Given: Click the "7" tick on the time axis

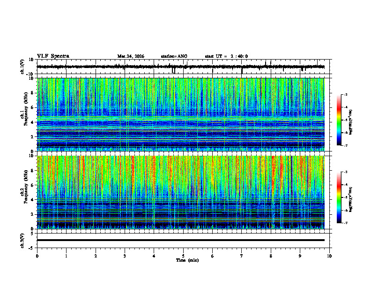Looking at the screenshot, I should pos(242,256).
